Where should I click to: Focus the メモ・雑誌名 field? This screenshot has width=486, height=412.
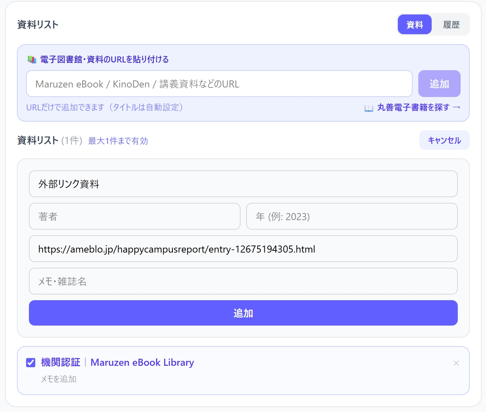coord(243,281)
